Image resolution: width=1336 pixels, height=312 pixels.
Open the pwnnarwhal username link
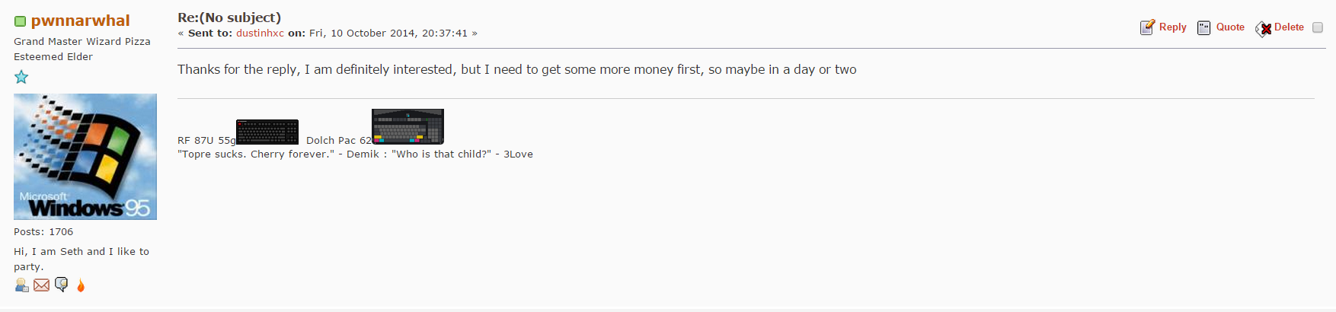tap(80, 21)
